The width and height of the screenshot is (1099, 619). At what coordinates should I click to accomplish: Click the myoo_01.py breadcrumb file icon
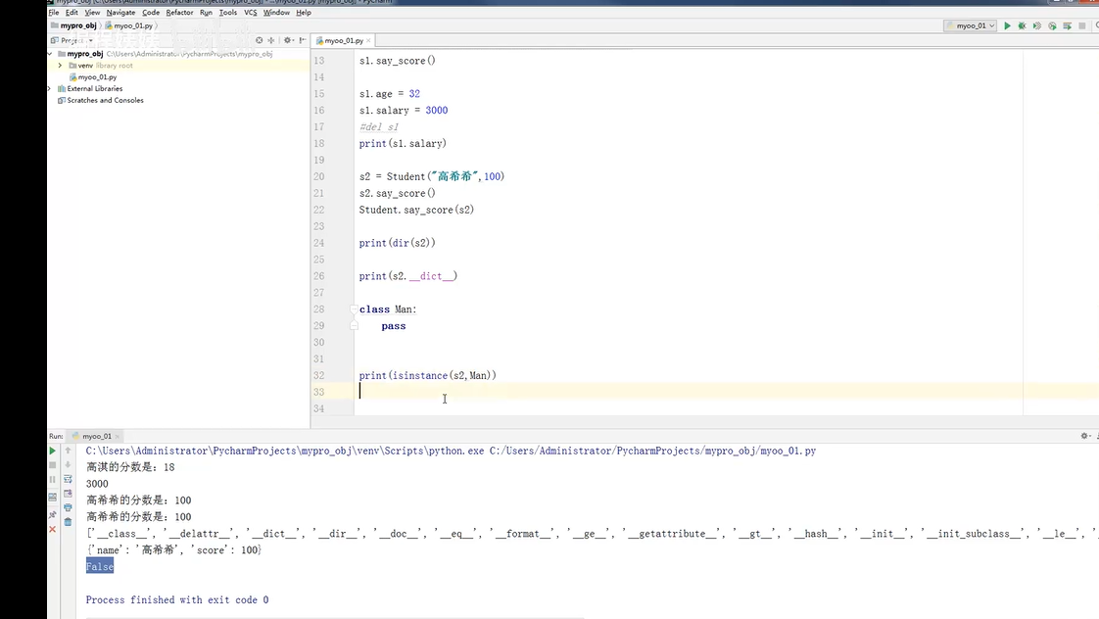pos(110,25)
